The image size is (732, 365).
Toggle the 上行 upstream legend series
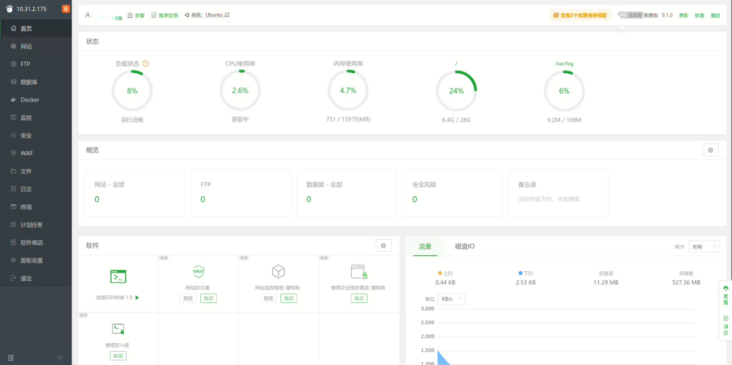pos(445,273)
